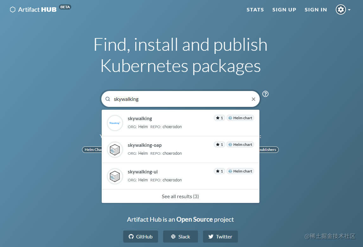The width and height of the screenshot is (363, 247).
Task: Click Helm chart badge on skywalking row
Action: pos(240,118)
